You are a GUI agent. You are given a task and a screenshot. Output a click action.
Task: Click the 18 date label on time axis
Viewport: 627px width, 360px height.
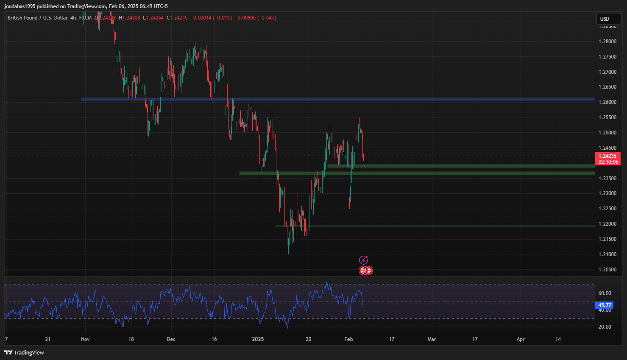pos(131,339)
